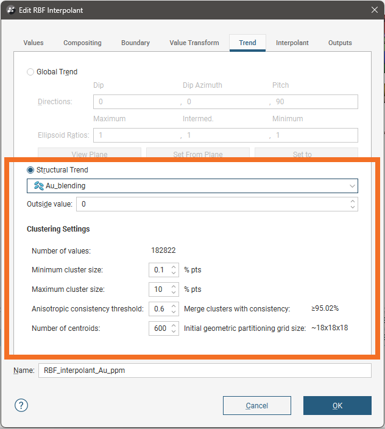Adjust the Maximum cluster size stepper
The width and height of the screenshot is (385, 429).
coord(174,289)
